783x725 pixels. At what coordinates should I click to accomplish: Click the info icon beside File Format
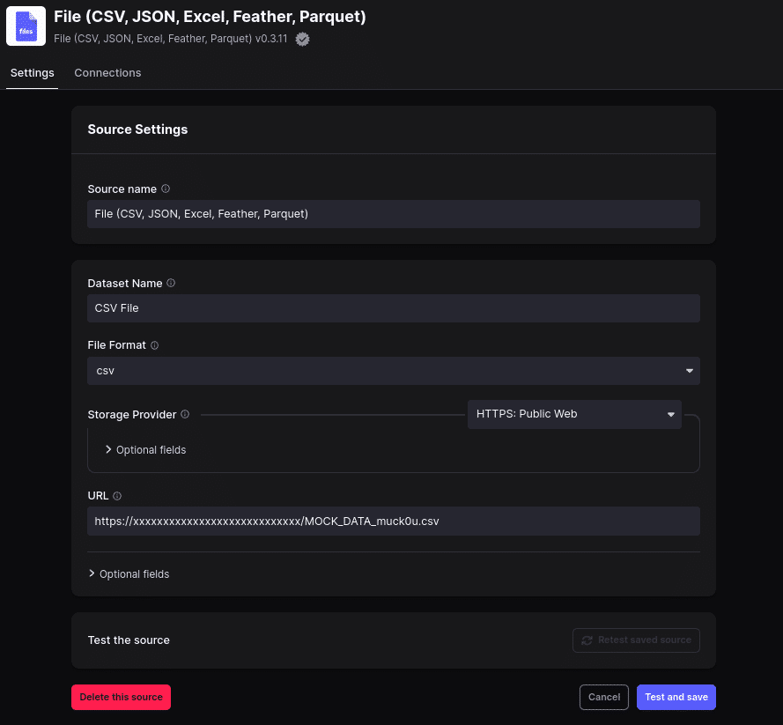click(155, 345)
